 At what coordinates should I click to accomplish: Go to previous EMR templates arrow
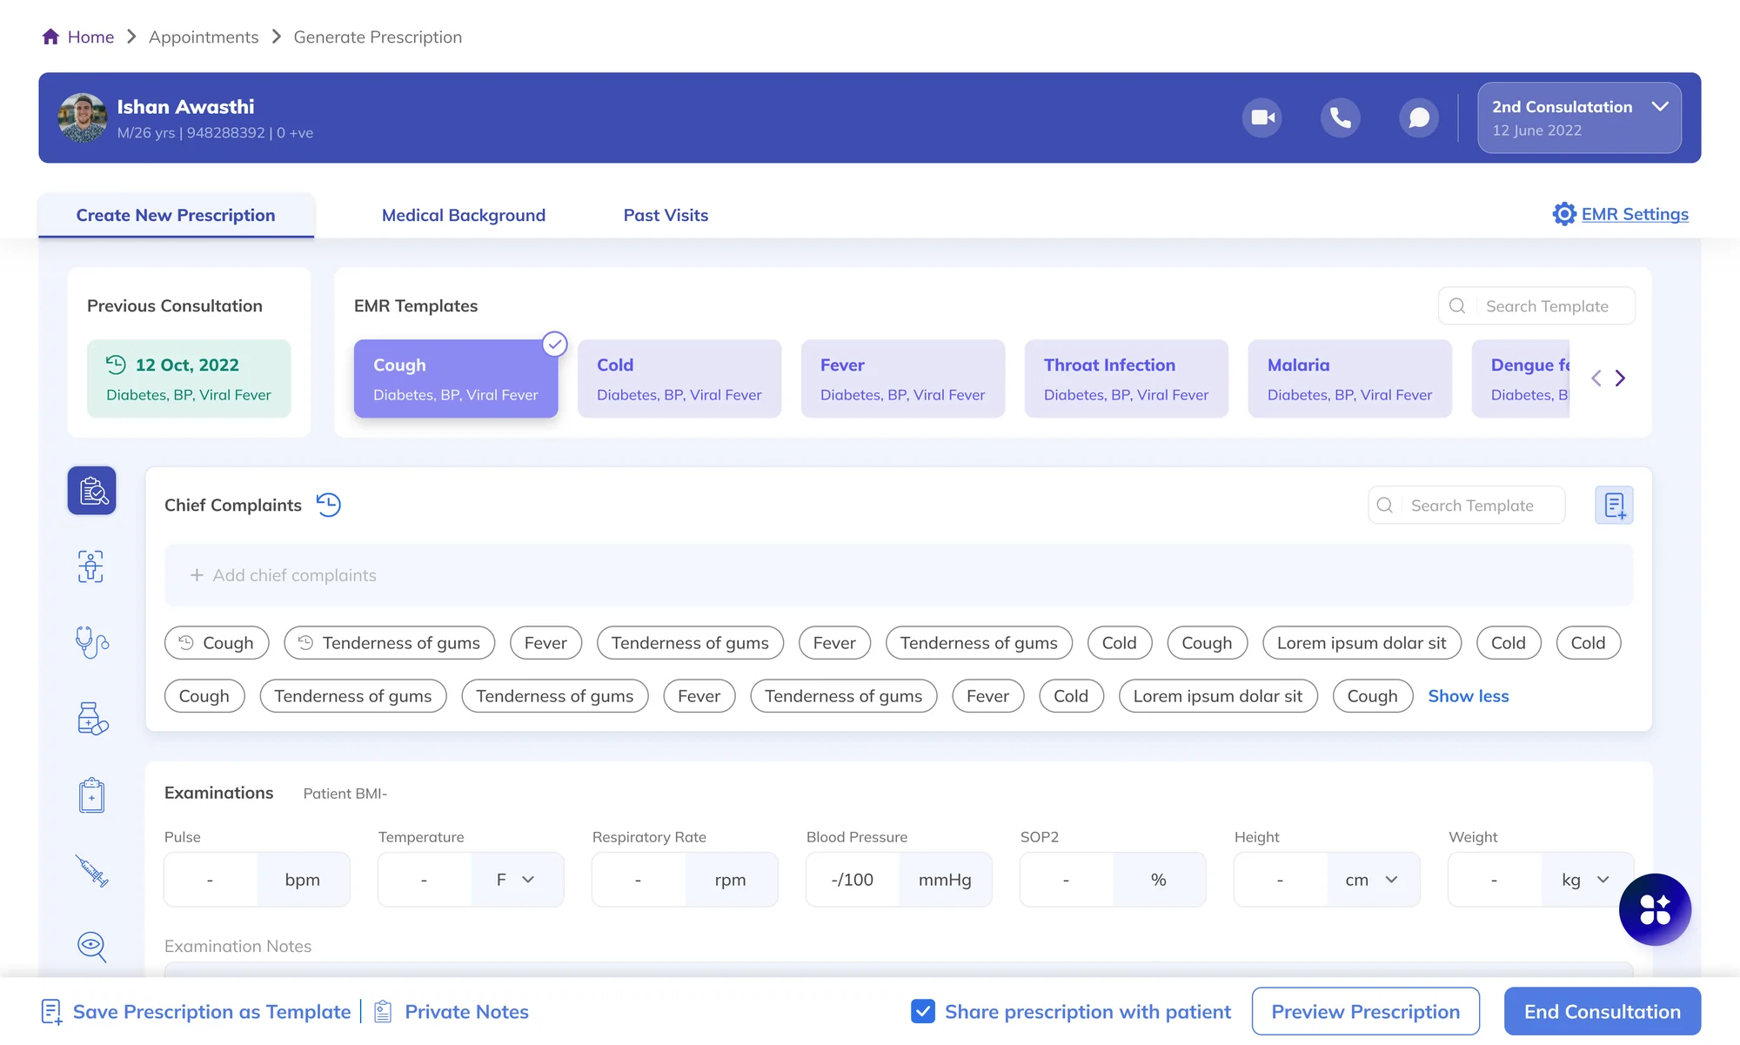(1596, 378)
